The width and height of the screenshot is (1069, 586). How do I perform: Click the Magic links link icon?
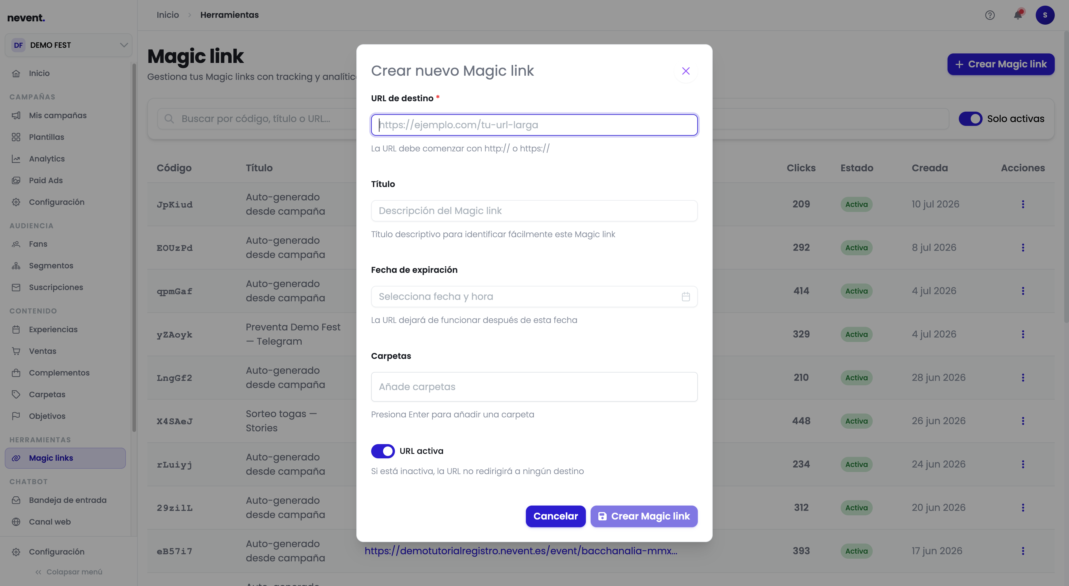(16, 458)
